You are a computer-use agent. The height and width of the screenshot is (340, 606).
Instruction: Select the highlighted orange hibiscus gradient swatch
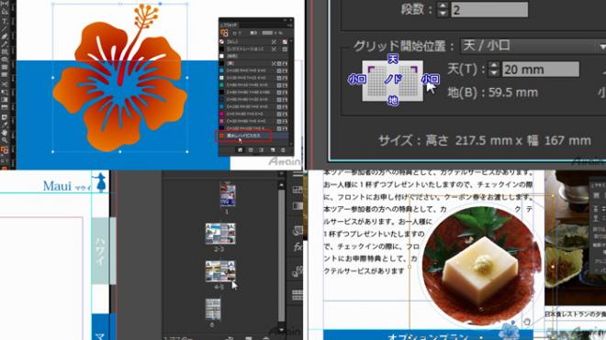click(254, 136)
